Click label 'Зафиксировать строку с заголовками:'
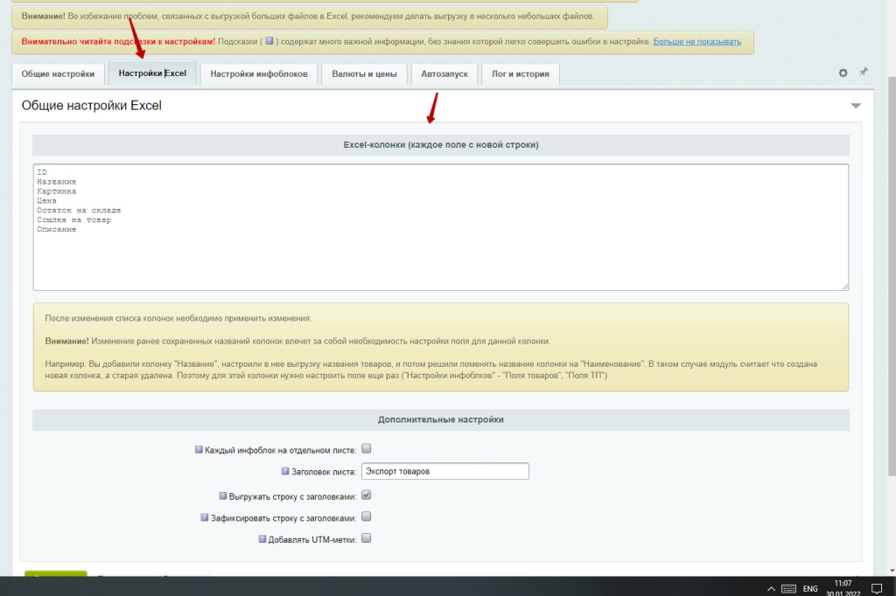 click(x=283, y=518)
